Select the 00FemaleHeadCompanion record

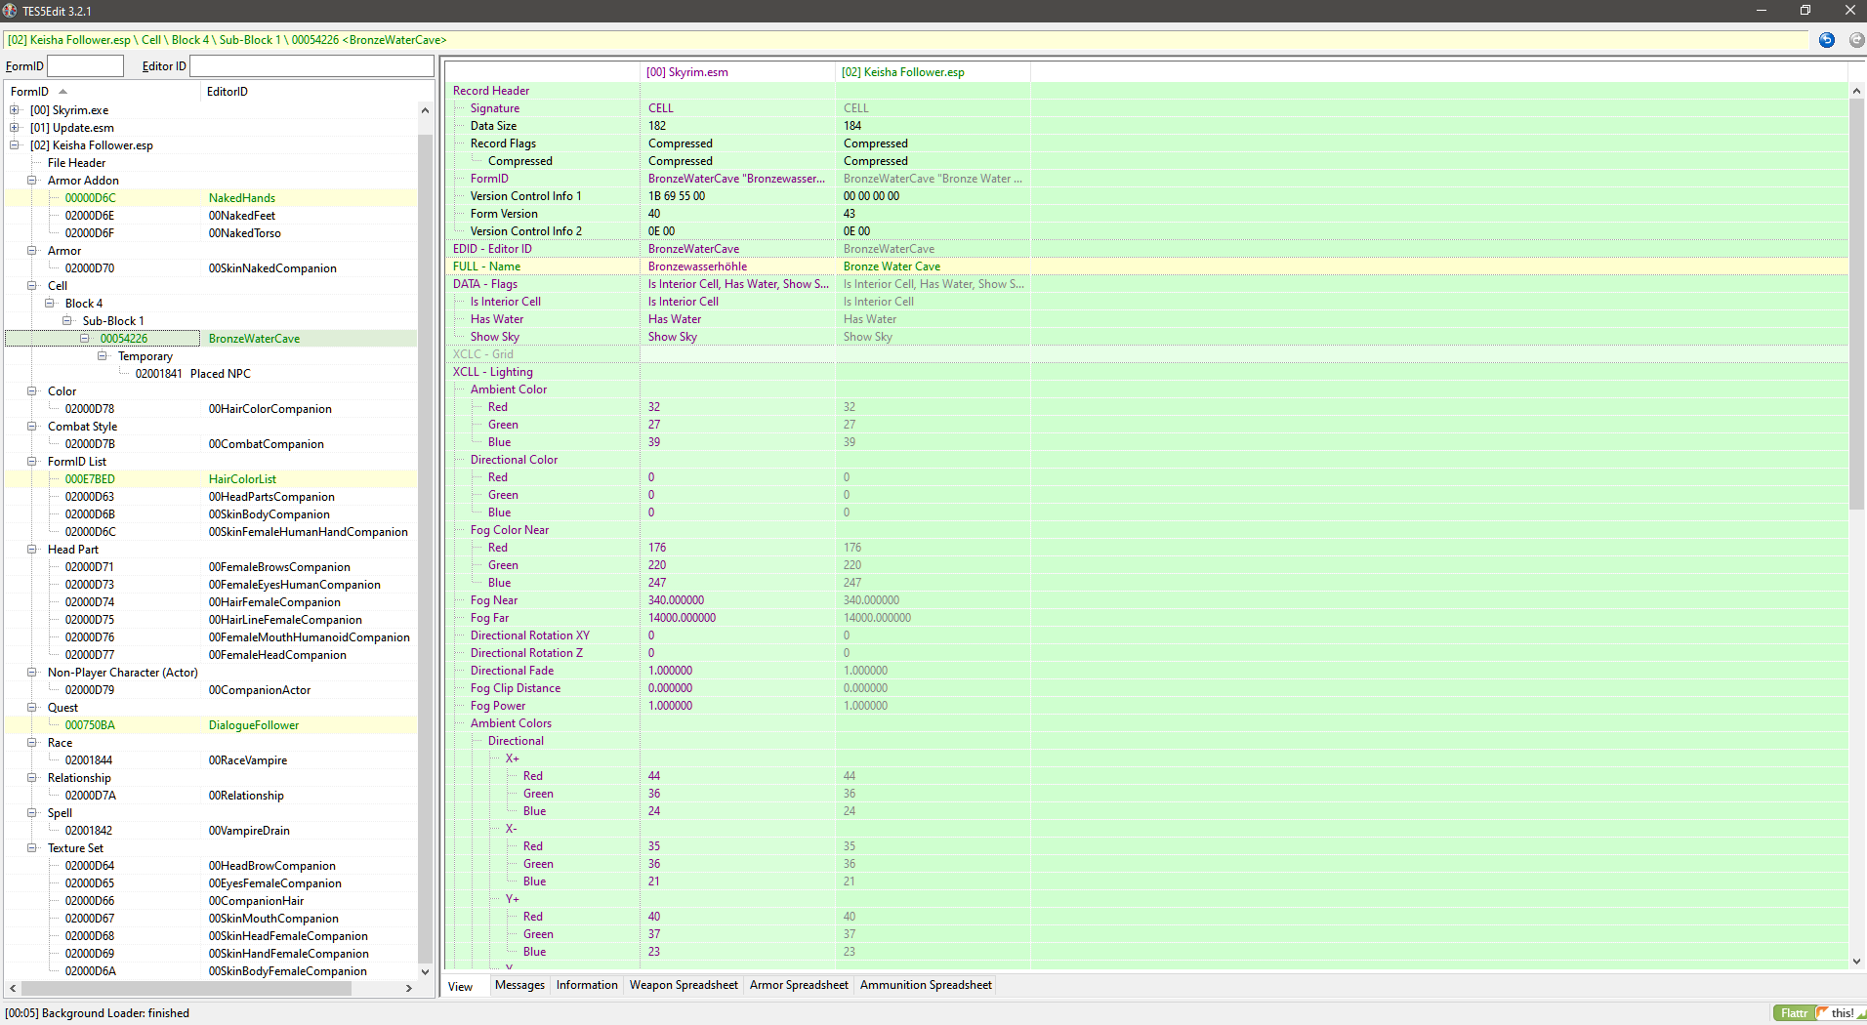pos(211,655)
